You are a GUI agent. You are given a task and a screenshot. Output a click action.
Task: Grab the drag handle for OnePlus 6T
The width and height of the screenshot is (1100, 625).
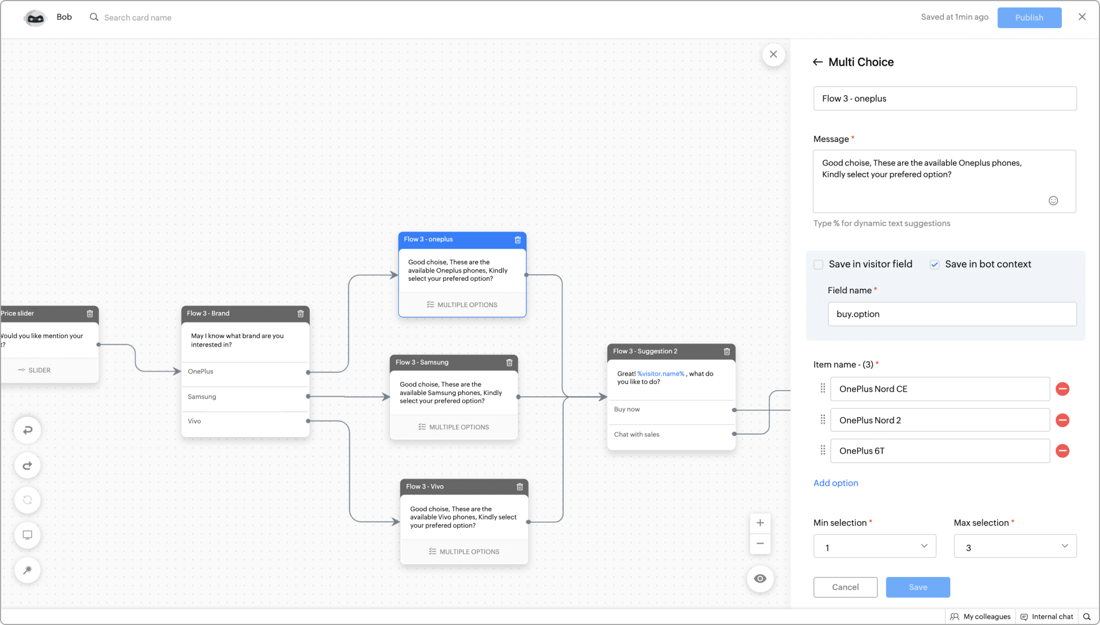823,450
